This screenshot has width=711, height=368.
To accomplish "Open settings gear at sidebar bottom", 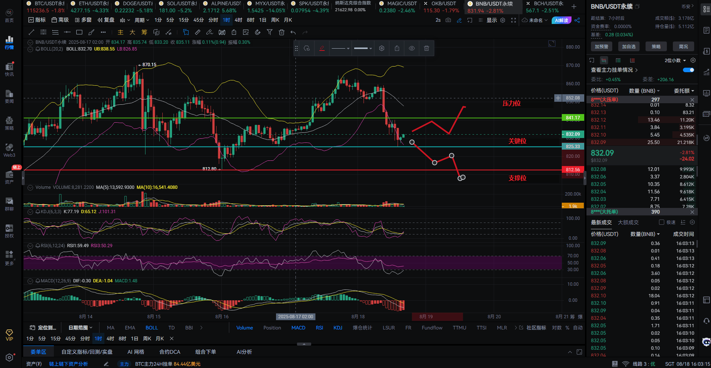I will pos(9,358).
